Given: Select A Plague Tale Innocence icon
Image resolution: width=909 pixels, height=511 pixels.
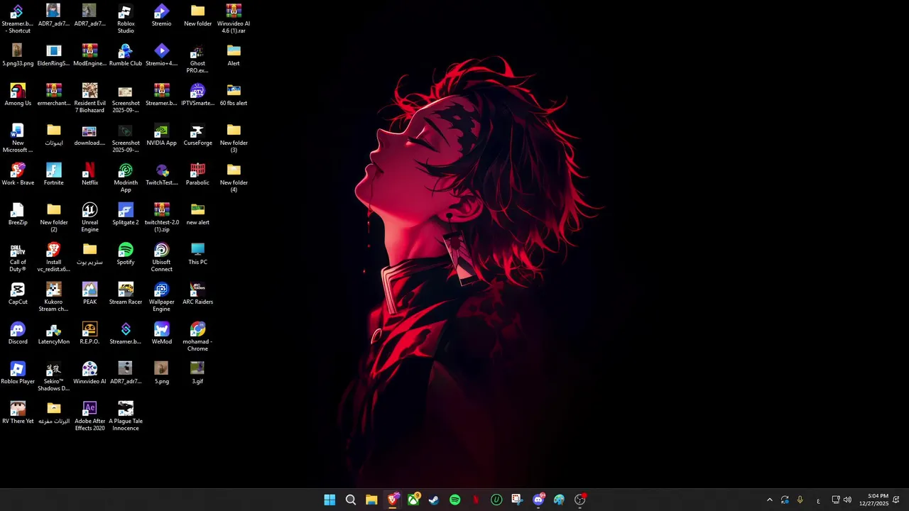Looking at the screenshot, I should click(x=126, y=416).
